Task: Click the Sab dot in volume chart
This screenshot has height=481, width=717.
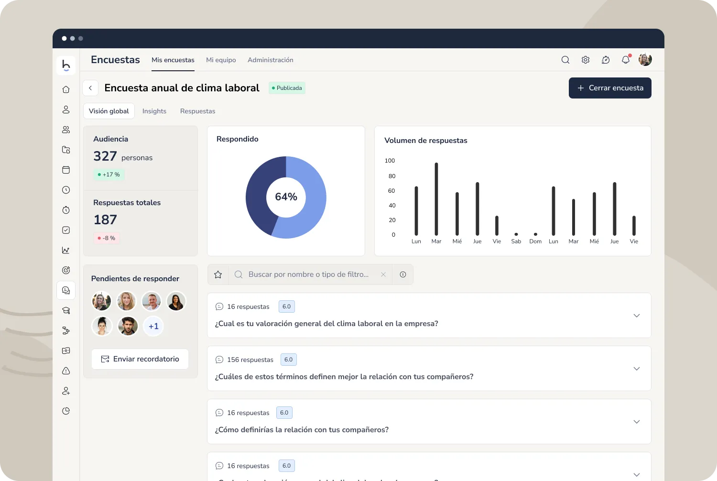Action: pos(516,234)
